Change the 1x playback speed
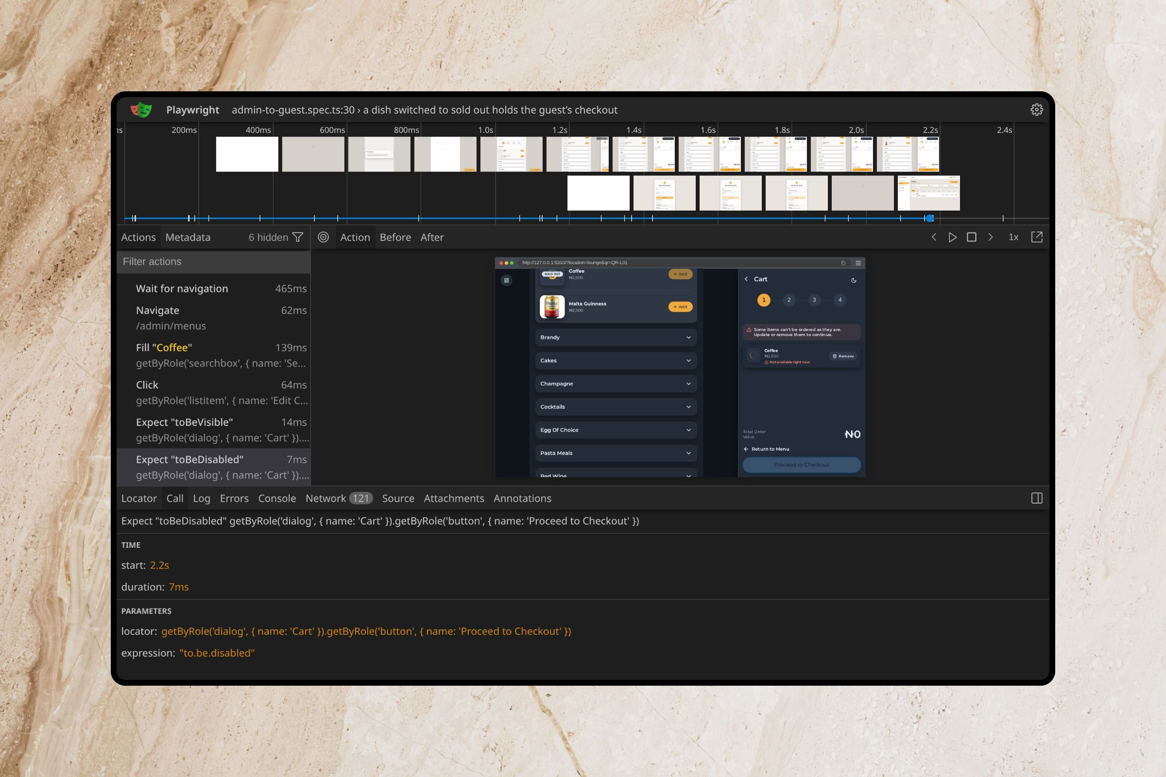Screen dimensions: 1166x777 [1013, 237]
